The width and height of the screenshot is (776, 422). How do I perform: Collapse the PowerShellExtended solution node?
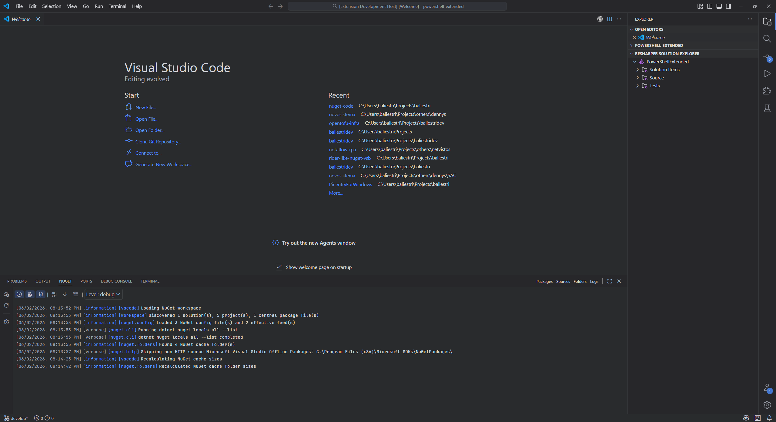coord(634,62)
